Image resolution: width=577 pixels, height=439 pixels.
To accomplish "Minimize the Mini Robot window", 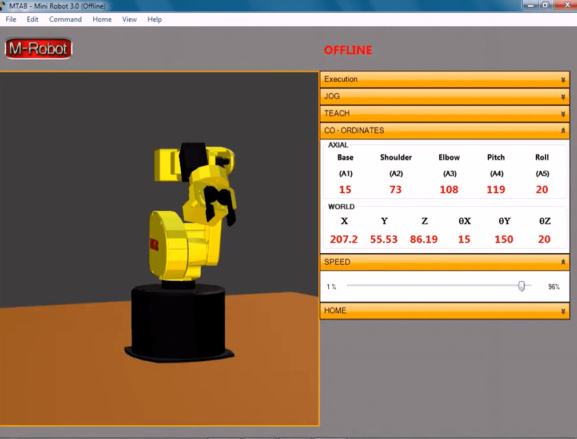I will 531,5.
